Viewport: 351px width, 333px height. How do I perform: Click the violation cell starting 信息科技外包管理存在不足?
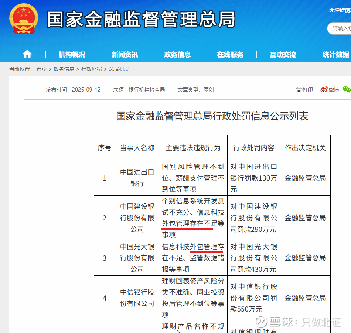click(193, 258)
